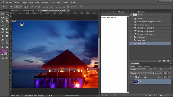The width and height of the screenshot is (173, 97).
Task: Open status bar info arrow menu
Action: [49, 96]
